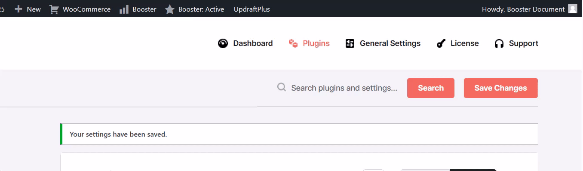Click the star icon beside Booster: Active
Viewport: 583px width, 171px height.
tap(170, 9)
